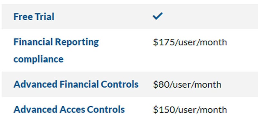The image size is (258, 125).
Task: Click the word "Financial" in the Reporting label
Action: click(33, 42)
